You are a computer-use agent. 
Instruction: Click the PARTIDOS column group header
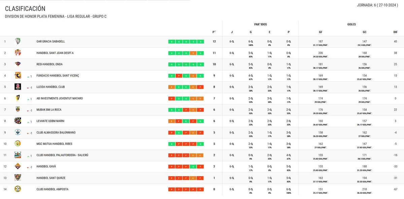coord(260,24)
